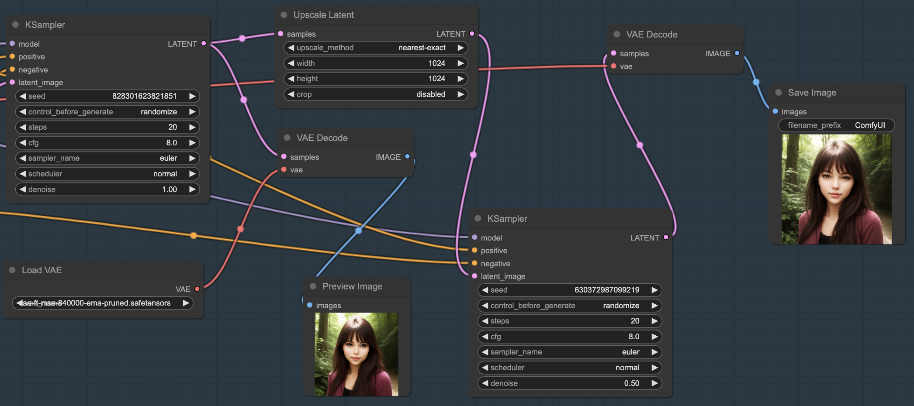The width and height of the screenshot is (914, 406).
Task: Open the sampler_name dropdown in lower KSampler
Action: pos(570,352)
